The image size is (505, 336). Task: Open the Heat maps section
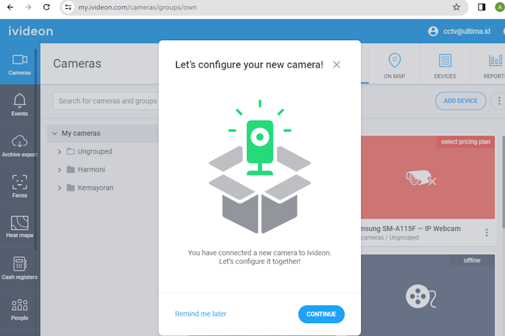tap(20, 227)
